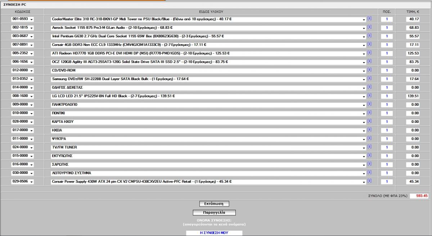The image size is (432, 236).
Task: Click info icon in ΠΟΝΤΙΚΙ row
Action: pos(369,112)
